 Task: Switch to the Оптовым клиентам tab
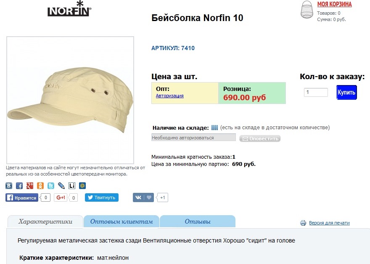121,221
